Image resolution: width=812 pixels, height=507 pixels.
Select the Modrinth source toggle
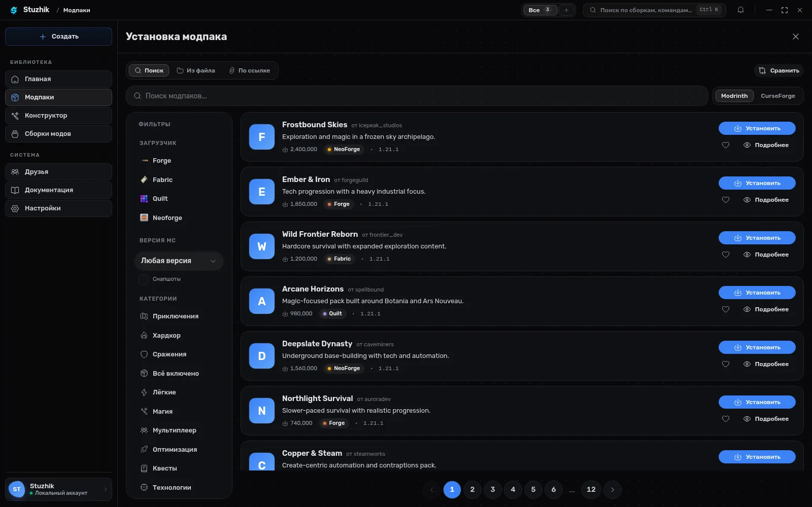click(734, 96)
